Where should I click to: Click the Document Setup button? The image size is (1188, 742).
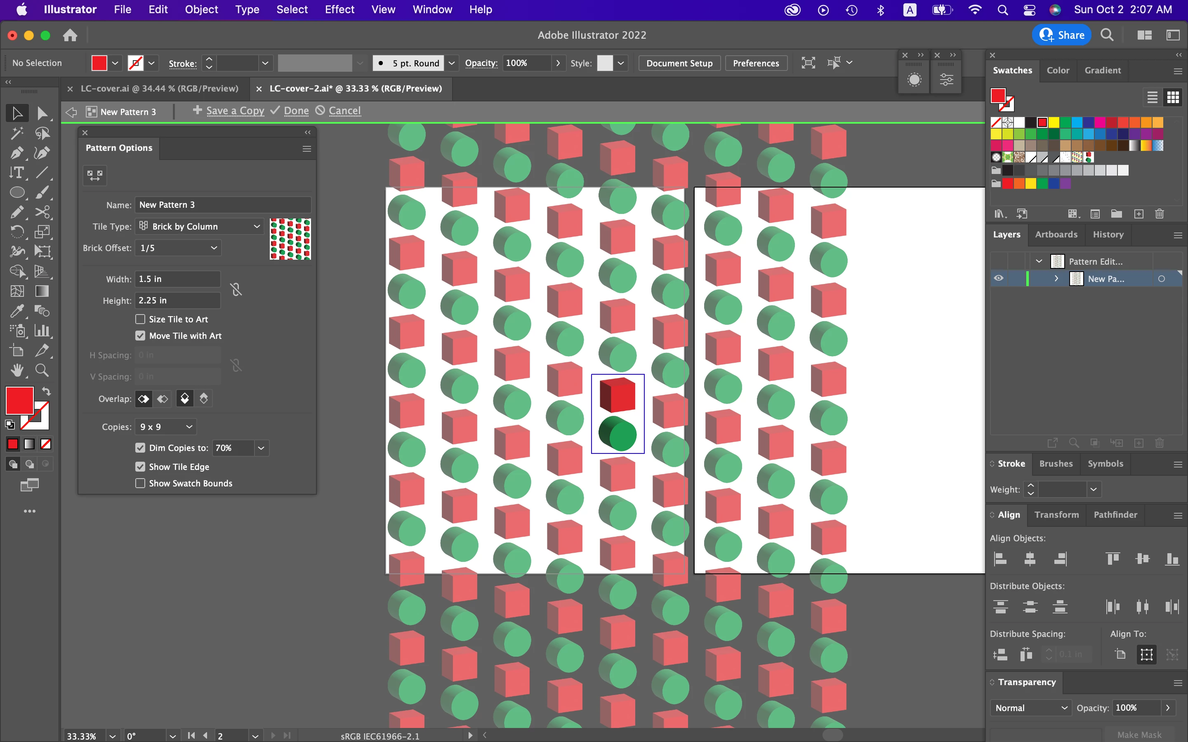[679, 63]
